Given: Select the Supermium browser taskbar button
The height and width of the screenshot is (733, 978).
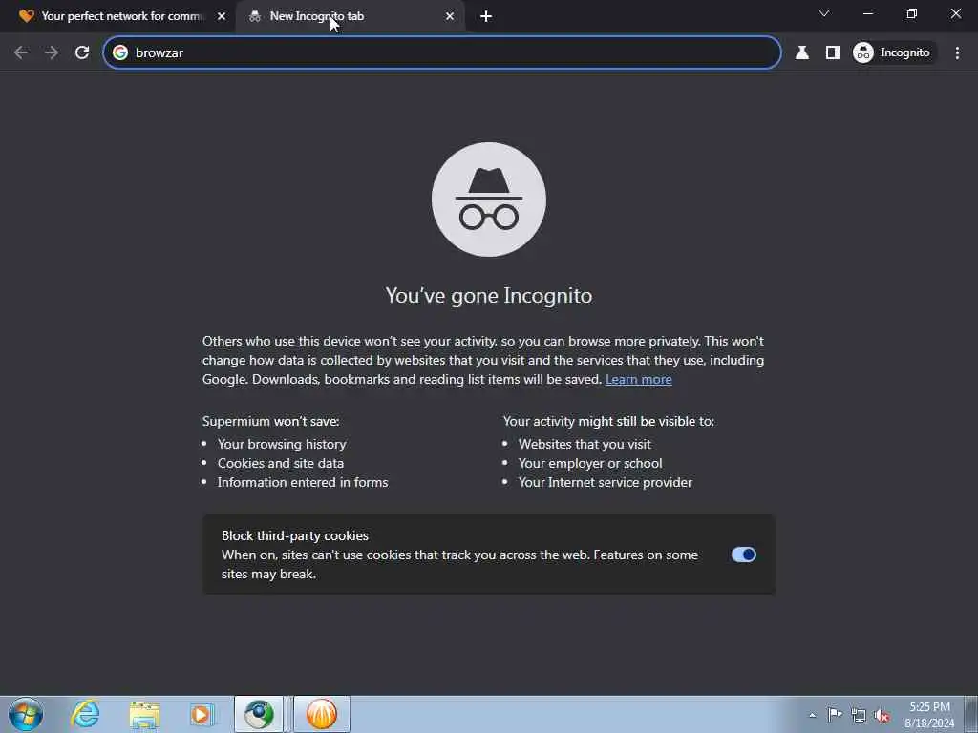Looking at the screenshot, I should click(x=260, y=714).
